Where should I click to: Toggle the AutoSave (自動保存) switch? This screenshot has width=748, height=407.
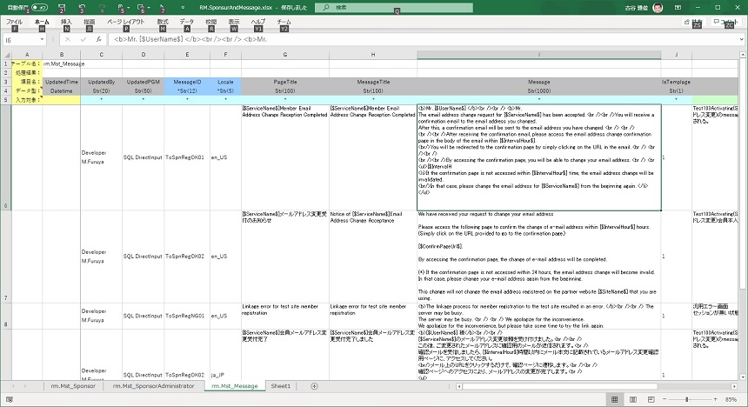coord(39,8)
